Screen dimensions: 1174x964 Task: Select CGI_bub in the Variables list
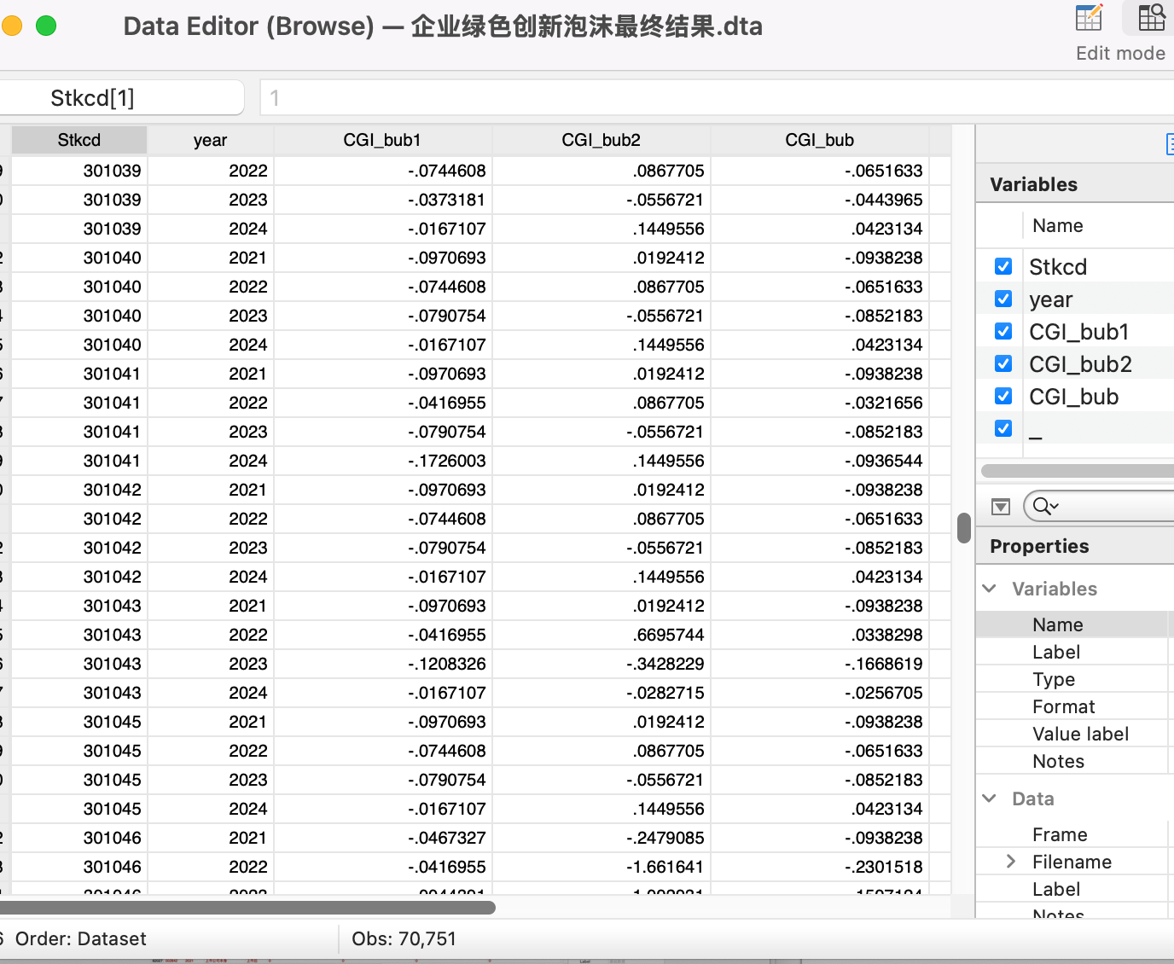[1074, 397]
